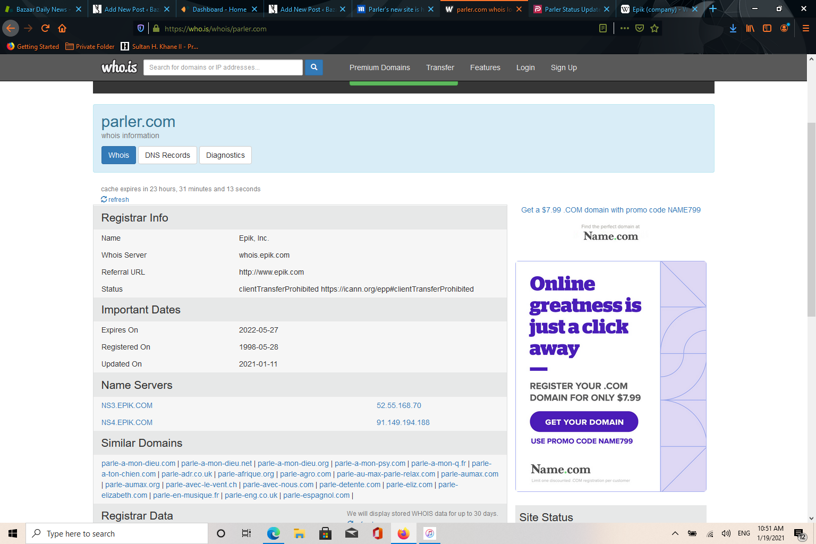
Task: Switch to the Dashboard - Home tab
Action: [x=218, y=9]
